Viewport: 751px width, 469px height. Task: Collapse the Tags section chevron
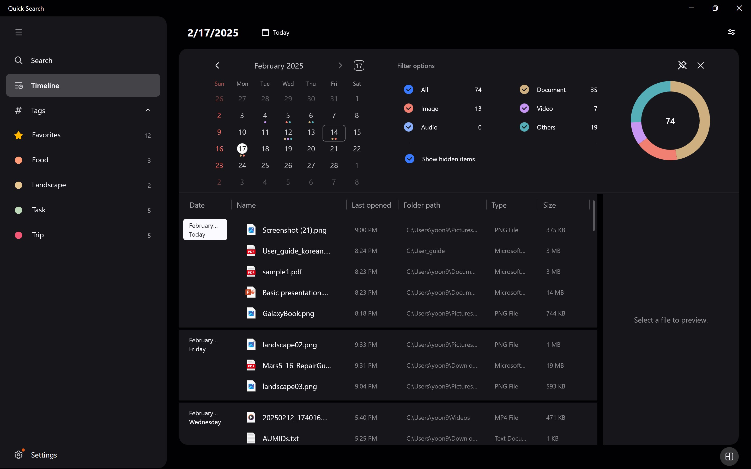point(148,110)
